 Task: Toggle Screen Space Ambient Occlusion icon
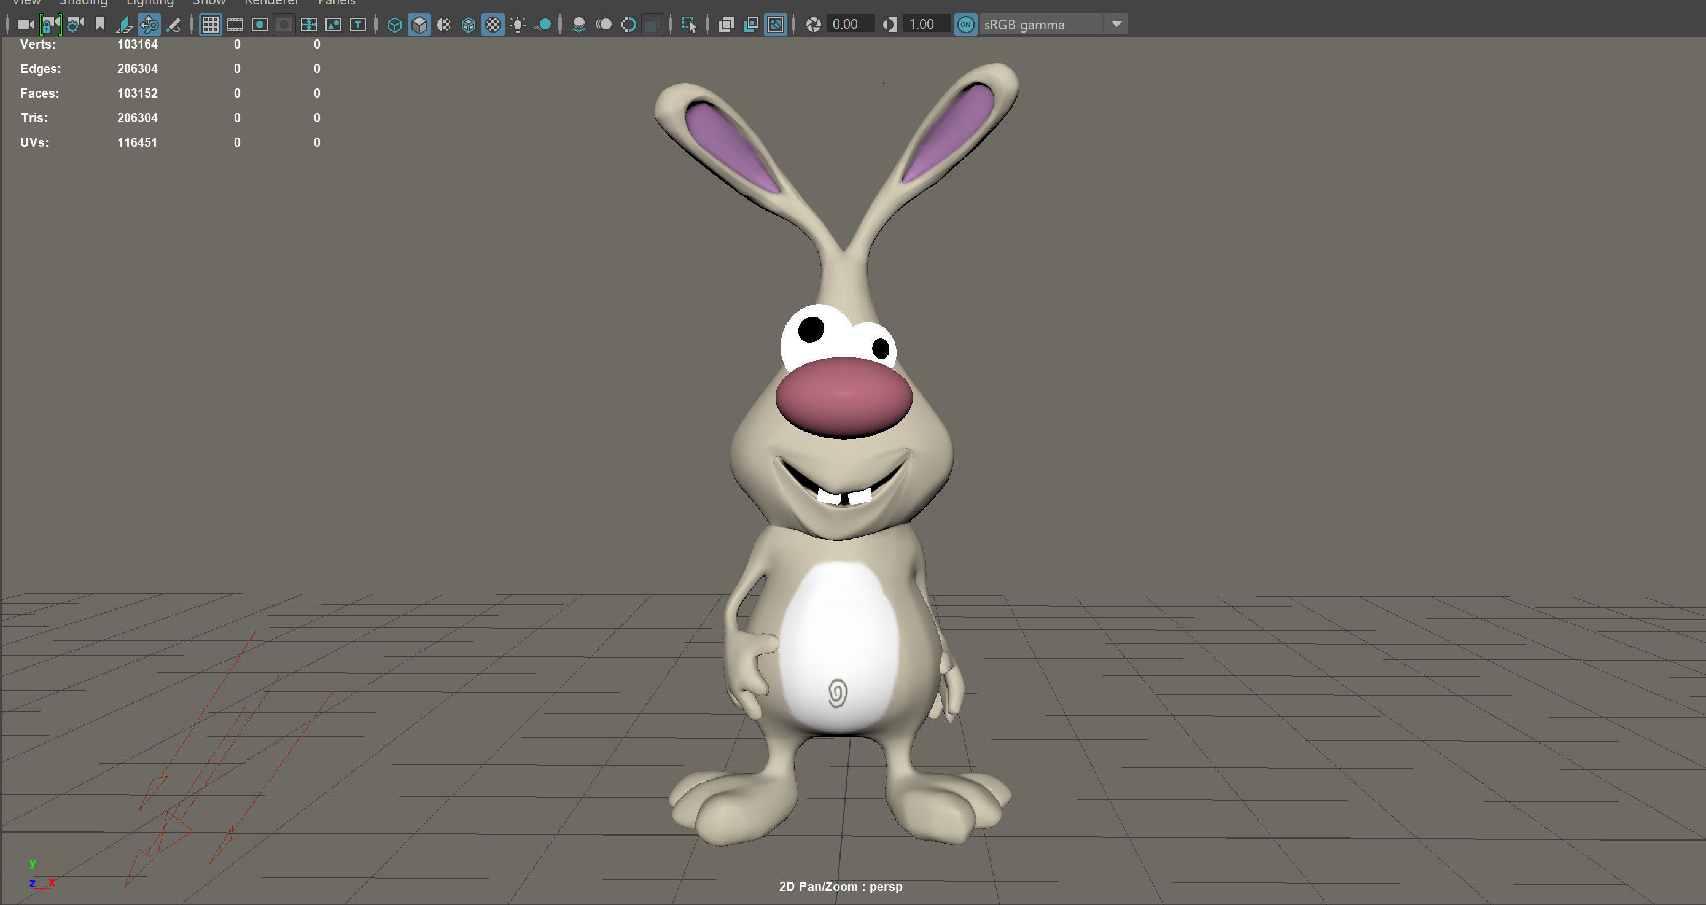[x=579, y=25]
